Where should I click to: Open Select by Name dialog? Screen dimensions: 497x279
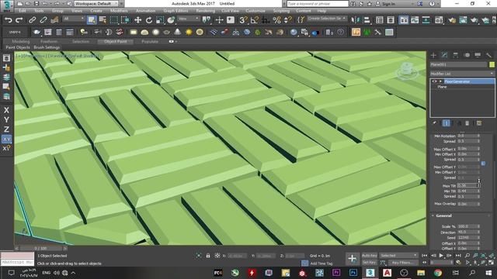tap(103, 20)
